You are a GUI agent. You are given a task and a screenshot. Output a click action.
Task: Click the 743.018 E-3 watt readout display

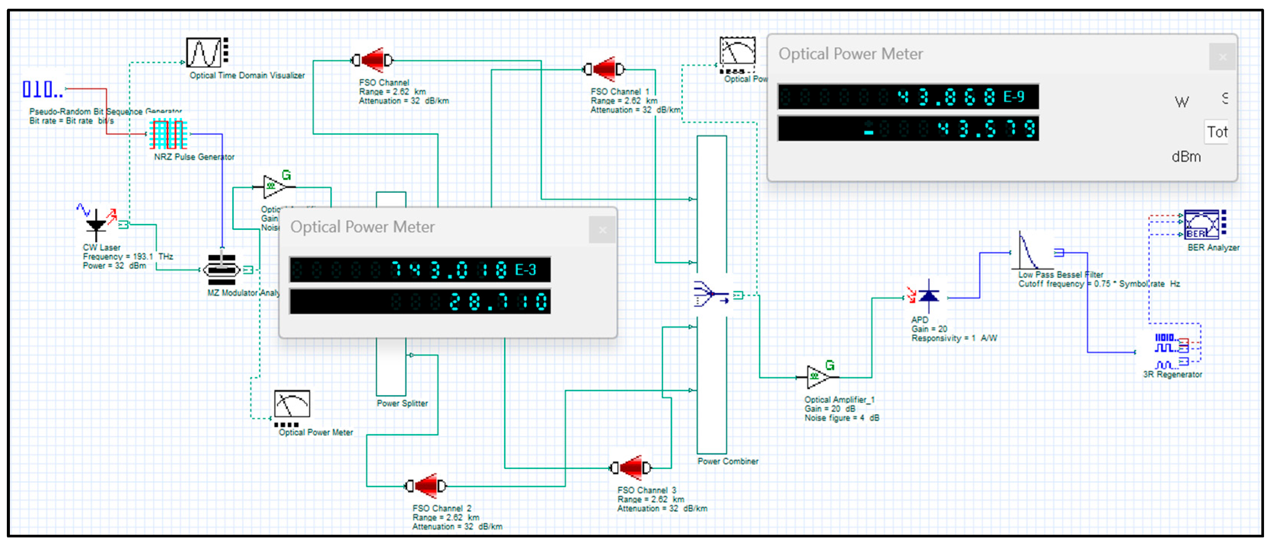click(420, 270)
